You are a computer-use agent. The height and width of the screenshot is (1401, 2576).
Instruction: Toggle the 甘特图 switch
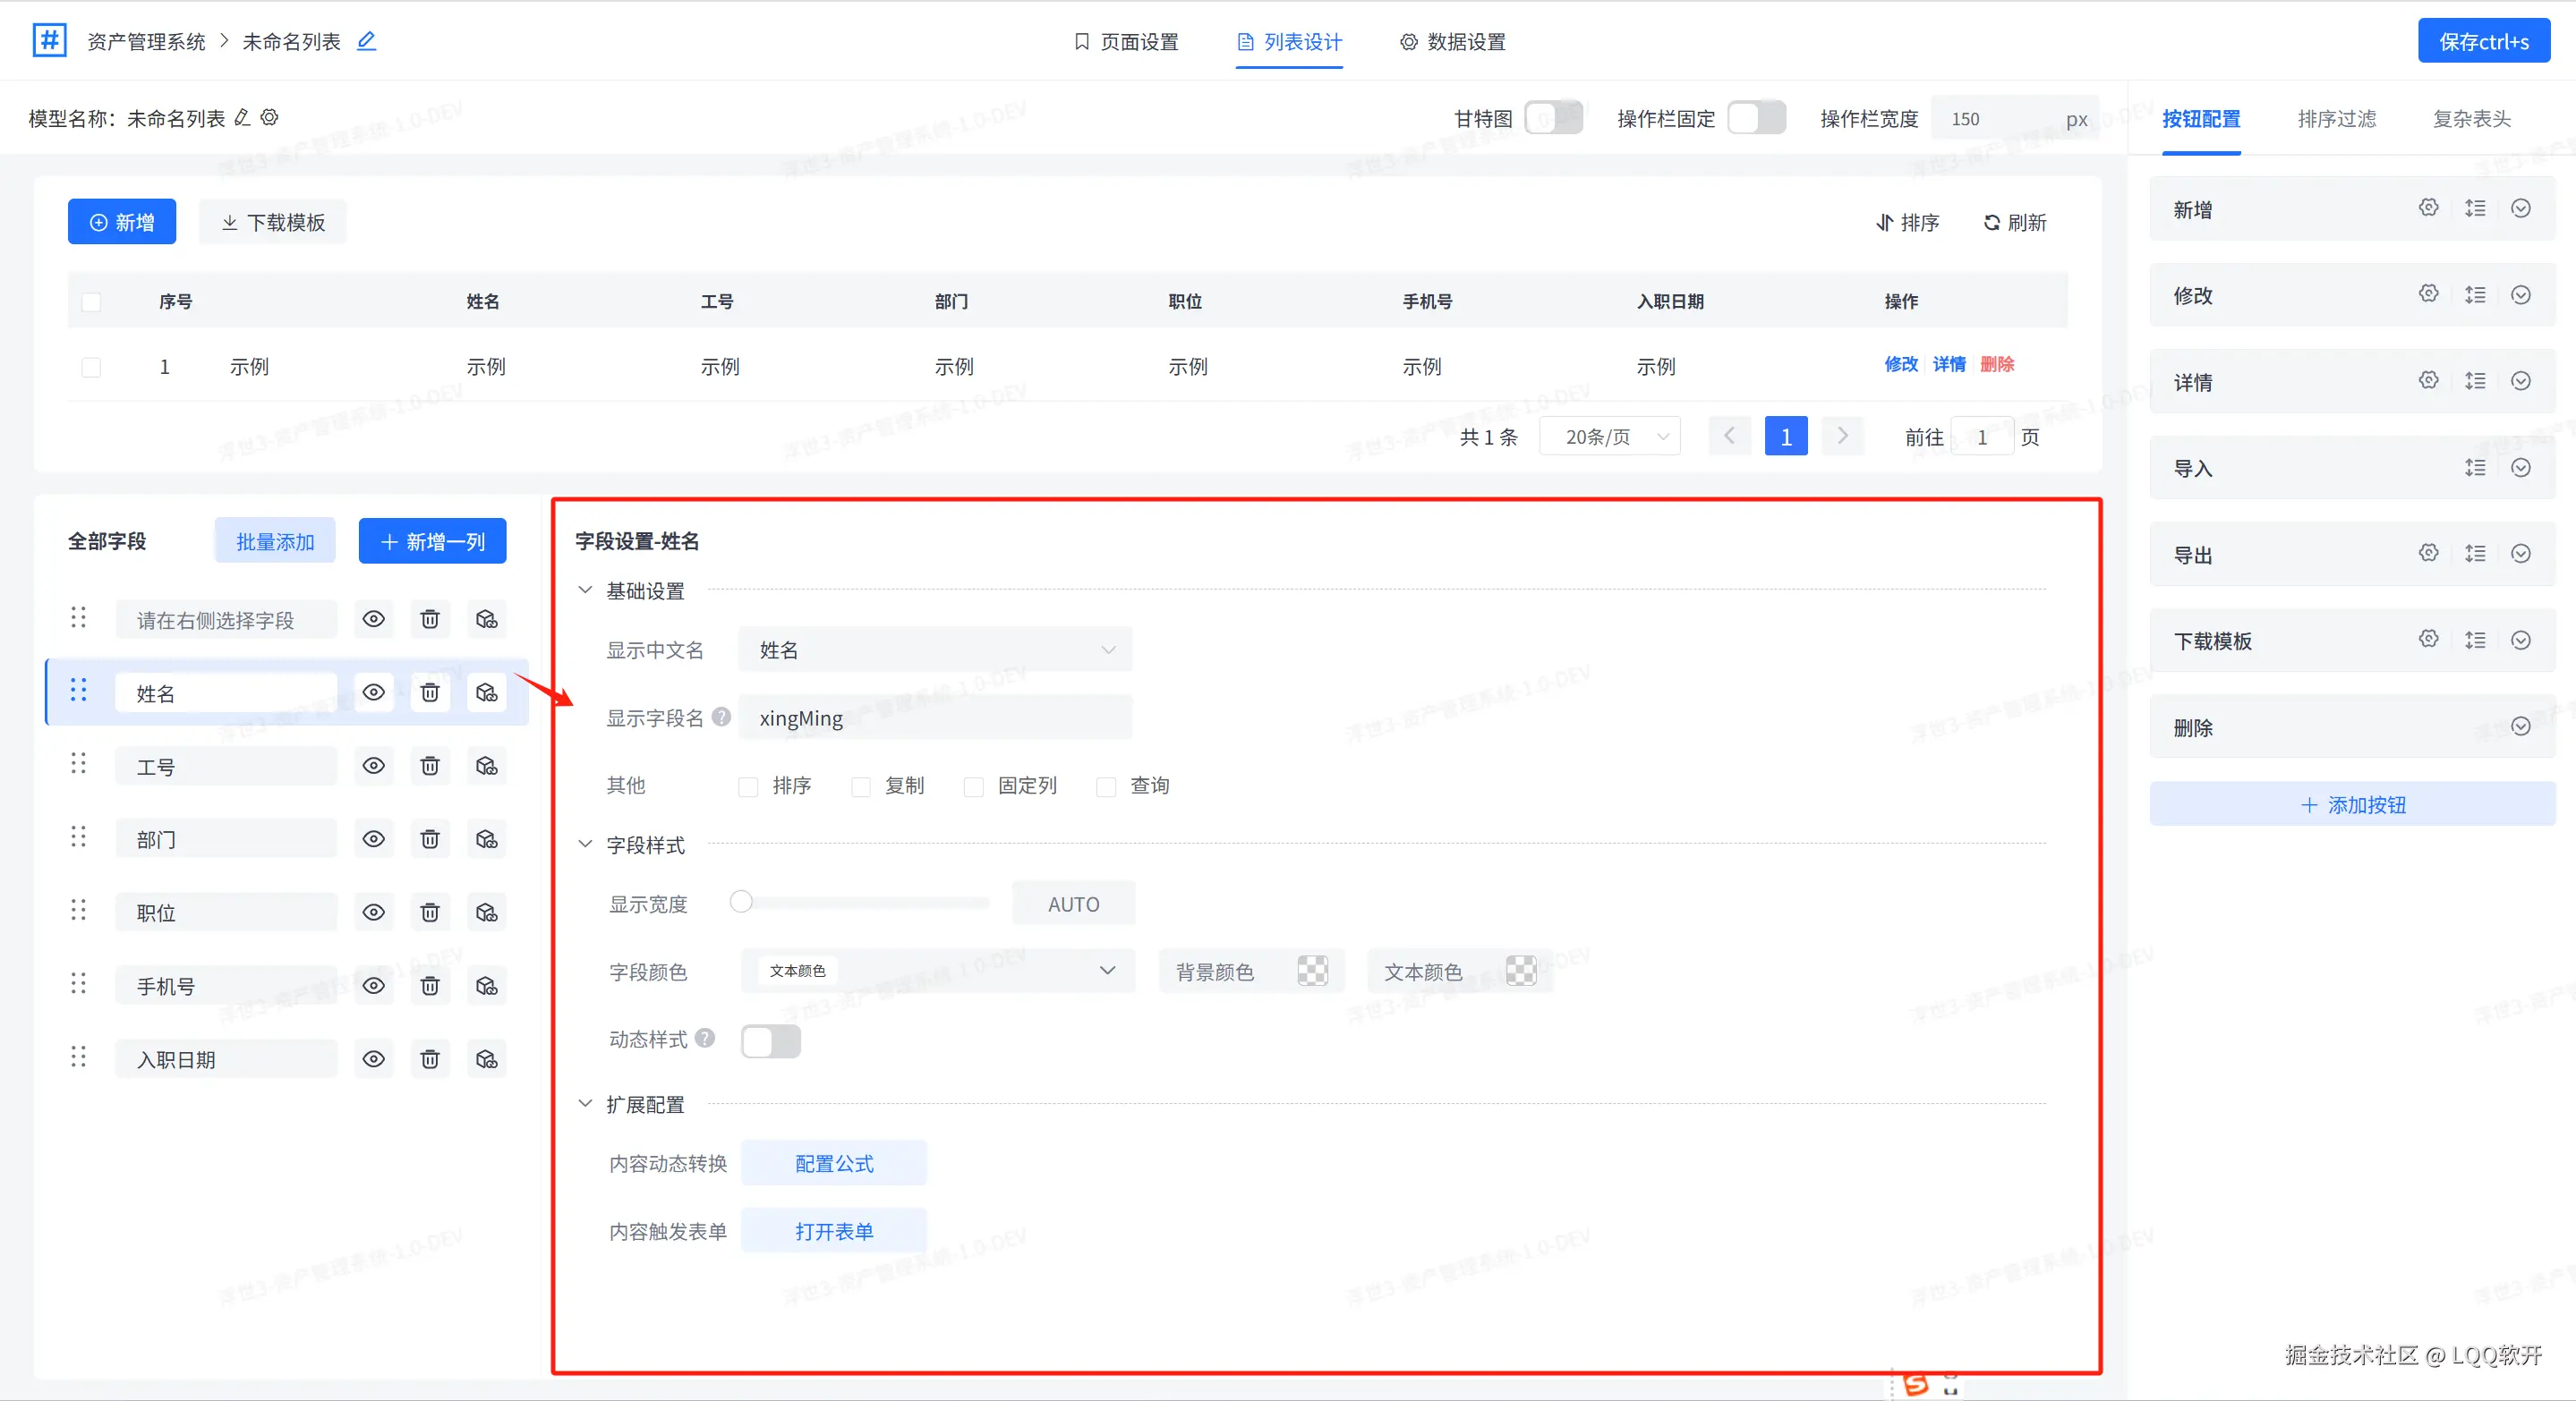coord(1553,118)
